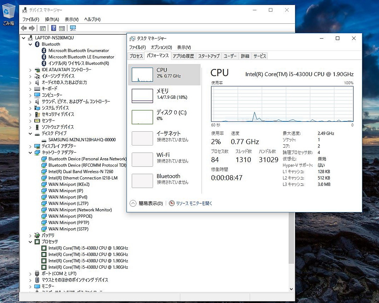Click Device Manager forward arrow toolbar icon
The width and height of the screenshot is (379, 303).
[x=32, y=28]
